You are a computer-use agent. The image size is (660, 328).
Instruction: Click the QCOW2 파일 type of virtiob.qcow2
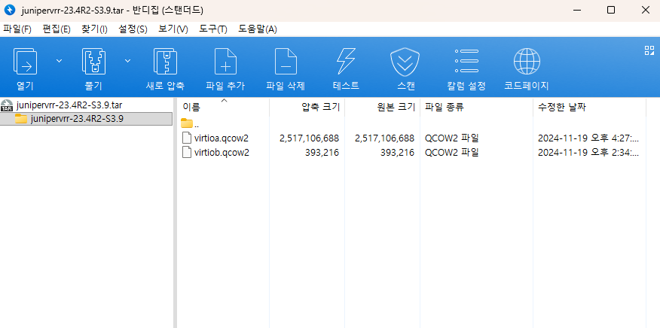pyautogui.click(x=452, y=153)
